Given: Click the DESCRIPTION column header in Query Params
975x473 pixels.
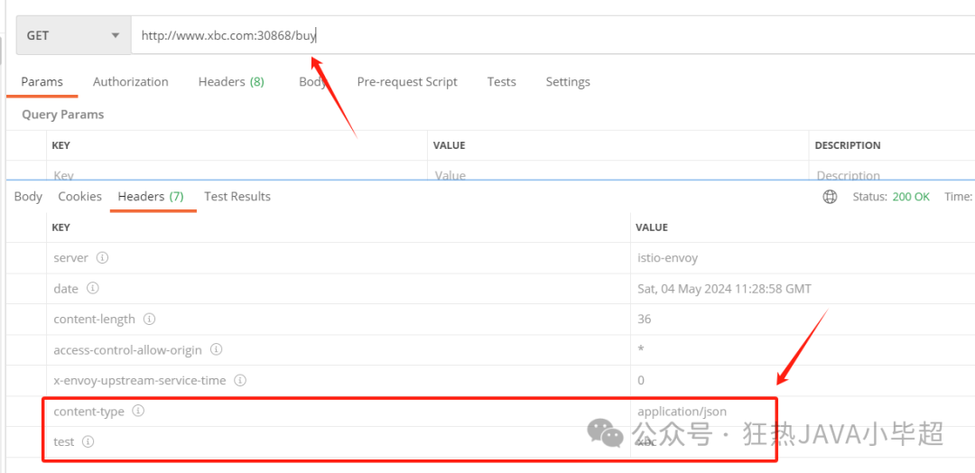Looking at the screenshot, I should tap(848, 145).
